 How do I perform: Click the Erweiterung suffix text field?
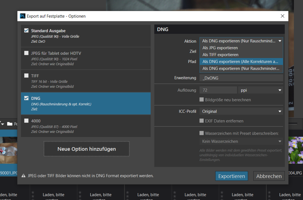(241, 78)
